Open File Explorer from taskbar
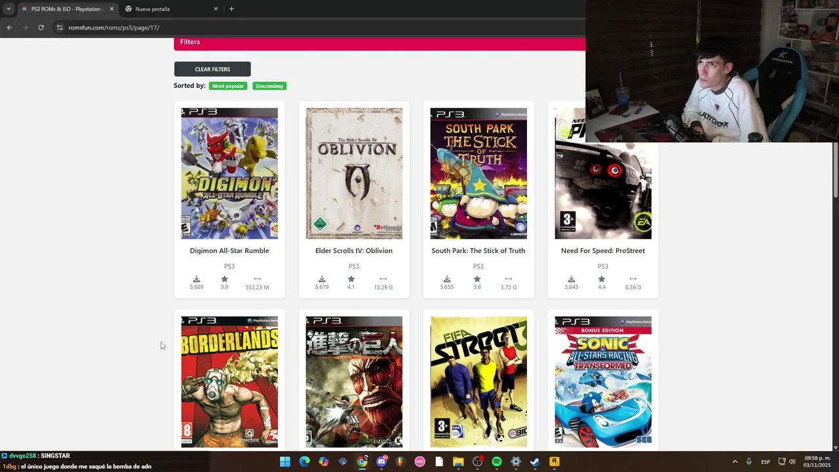This screenshot has width=839, height=472. 458,462
